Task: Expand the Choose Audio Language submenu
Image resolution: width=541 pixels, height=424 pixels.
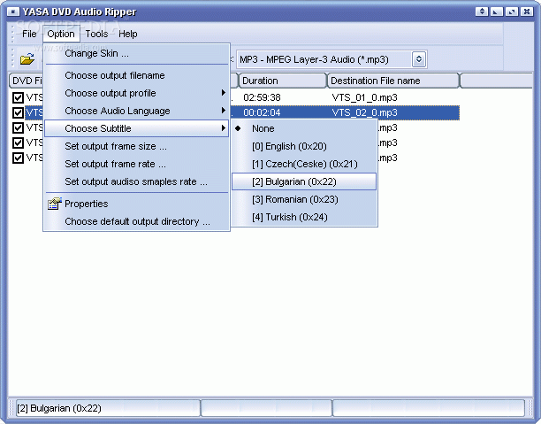Action: coord(137,111)
